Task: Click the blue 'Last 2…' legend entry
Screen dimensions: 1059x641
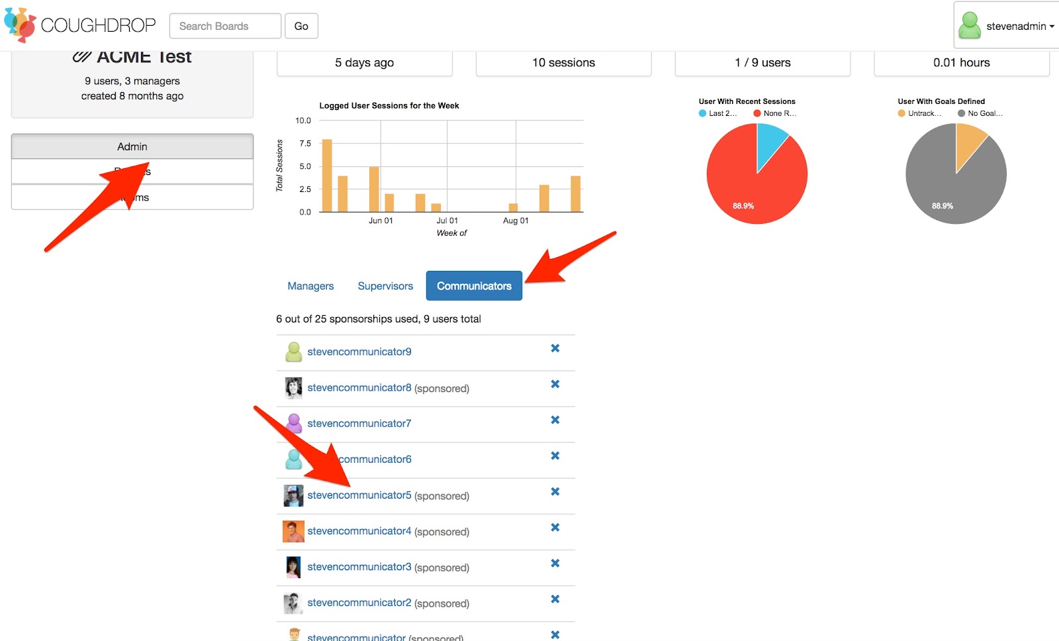Action: (x=718, y=113)
